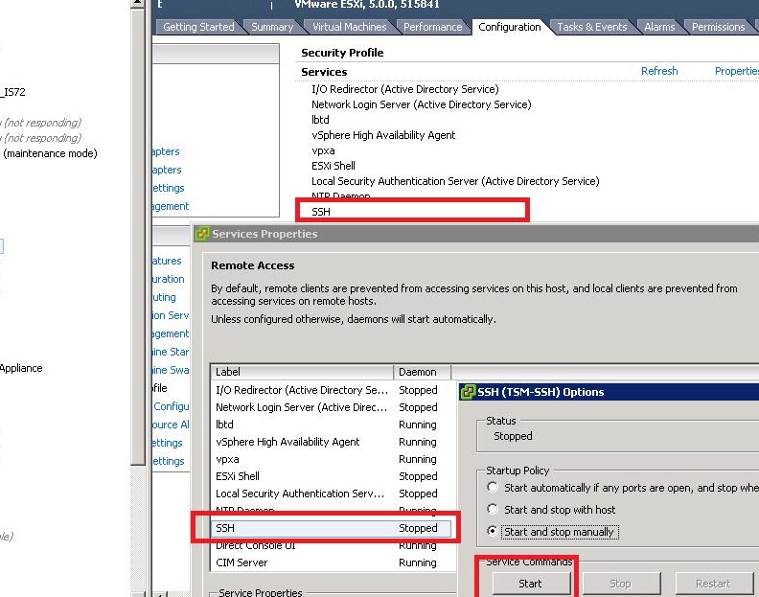Select vSphere High Availability Agent row in table

click(x=331, y=442)
